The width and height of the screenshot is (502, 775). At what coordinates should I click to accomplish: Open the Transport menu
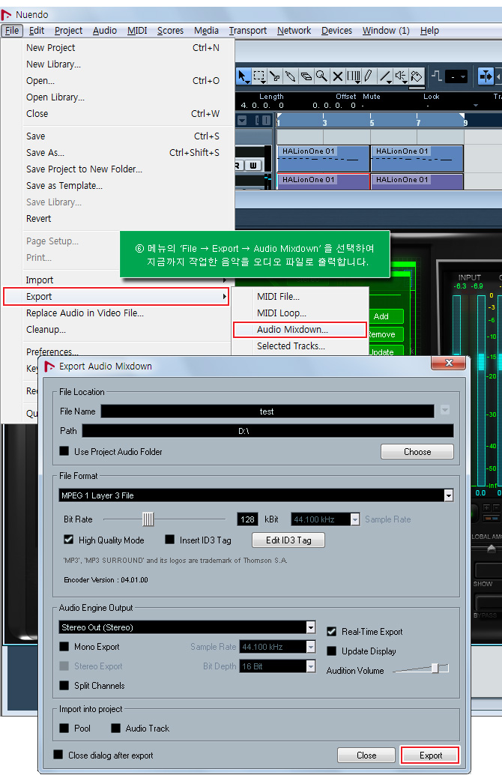247,31
